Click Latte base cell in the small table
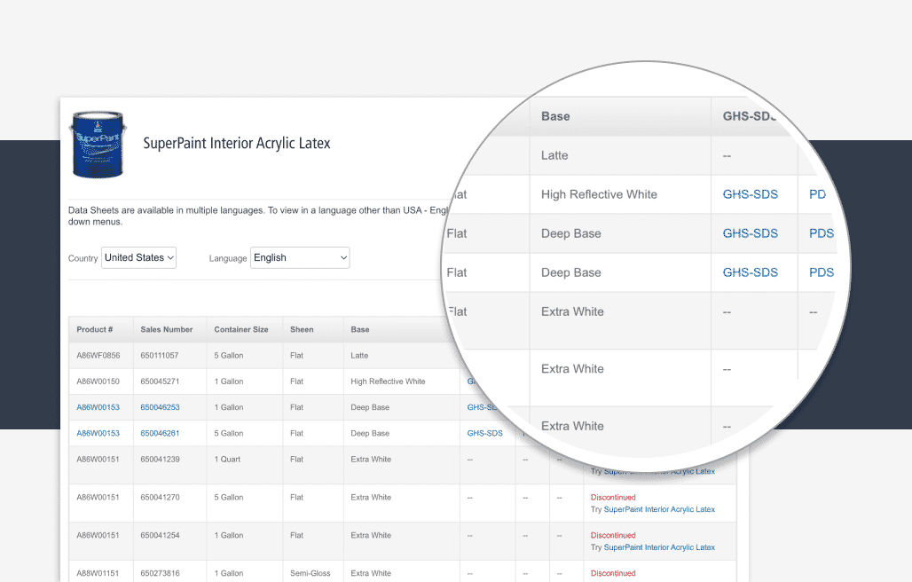 (359, 356)
